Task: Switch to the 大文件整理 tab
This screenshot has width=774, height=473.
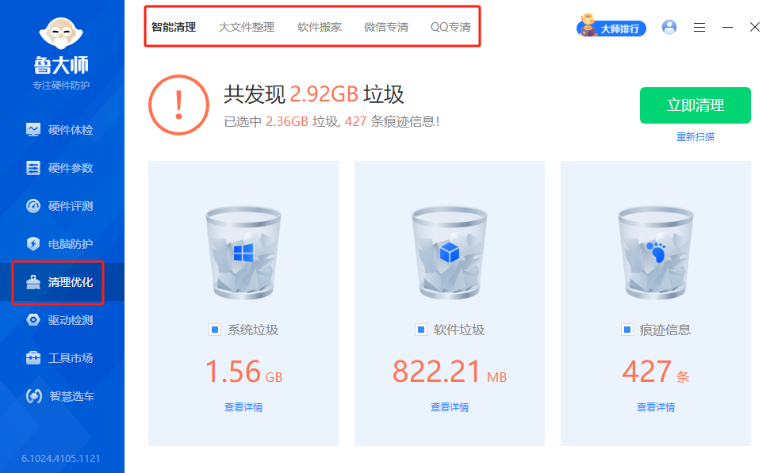Action: pyautogui.click(x=247, y=27)
